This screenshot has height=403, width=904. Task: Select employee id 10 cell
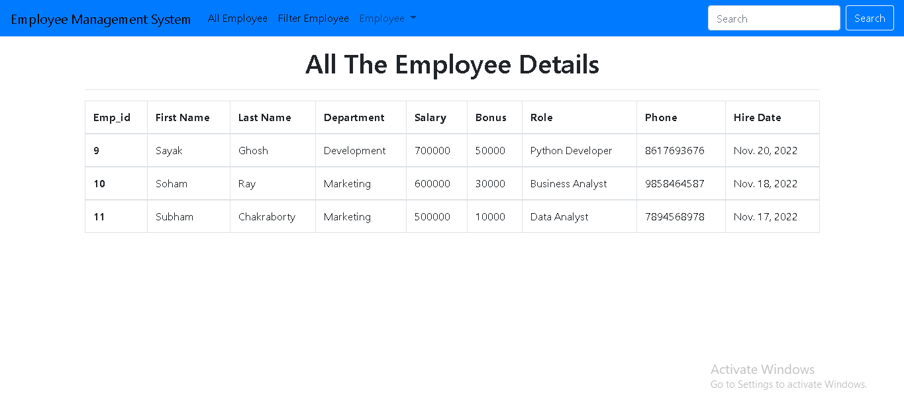(116, 184)
